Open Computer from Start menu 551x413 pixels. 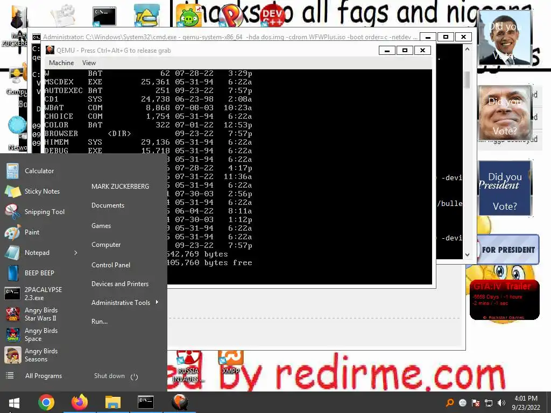coord(106,245)
